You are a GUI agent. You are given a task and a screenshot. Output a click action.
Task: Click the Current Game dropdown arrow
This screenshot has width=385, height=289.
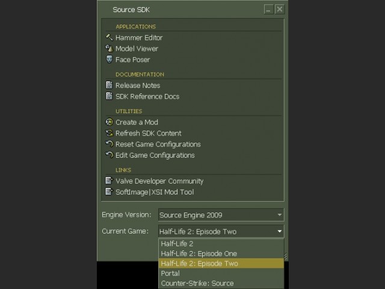click(279, 231)
